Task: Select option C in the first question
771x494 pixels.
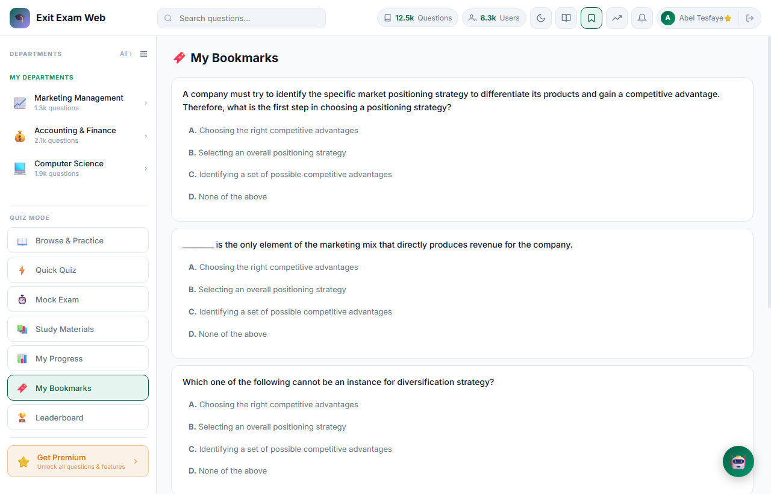Action: point(290,175)
